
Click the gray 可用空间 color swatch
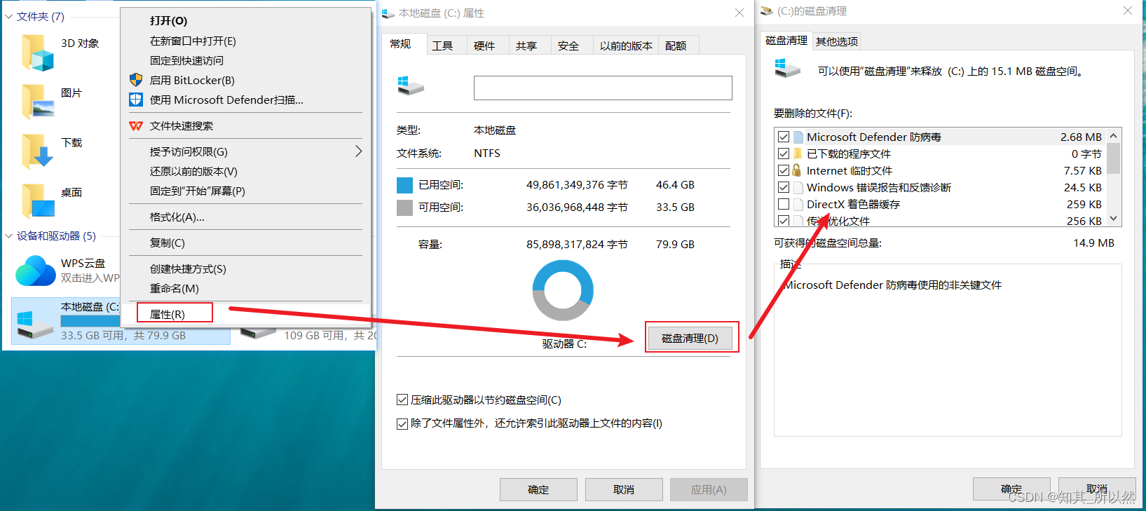tap(404, 207)
